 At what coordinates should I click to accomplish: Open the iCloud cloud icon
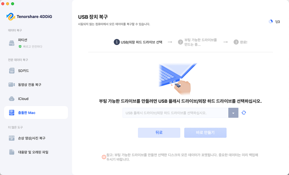click(x=12, y=98)
